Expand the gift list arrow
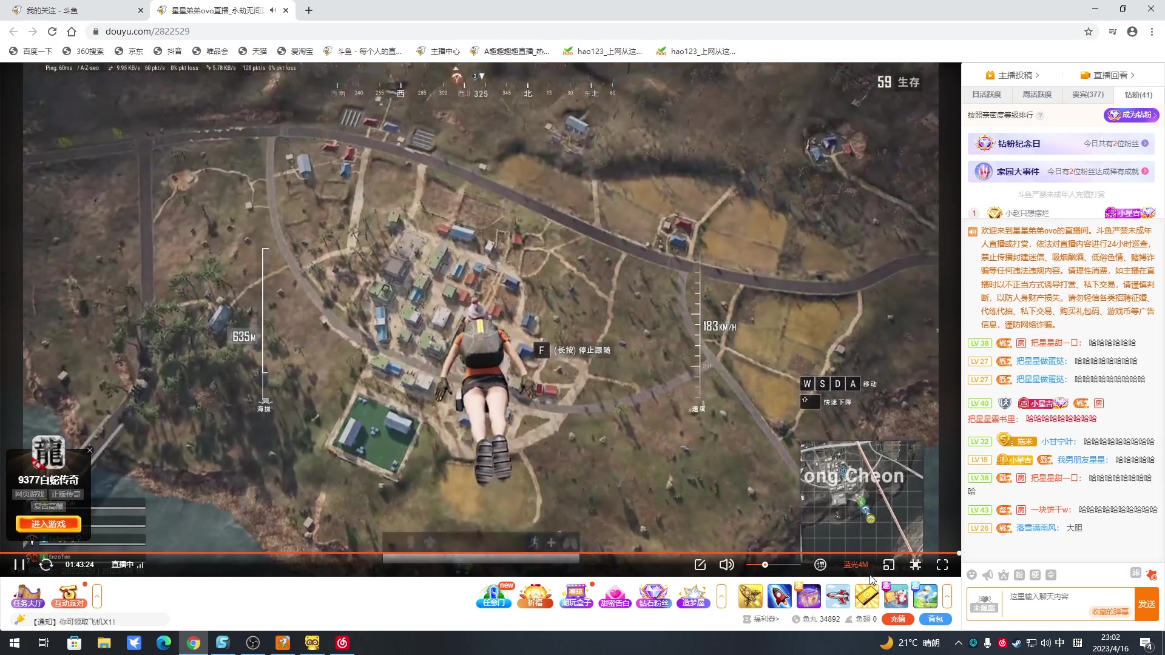1165x655 pixels. click(x=947, y=596)
